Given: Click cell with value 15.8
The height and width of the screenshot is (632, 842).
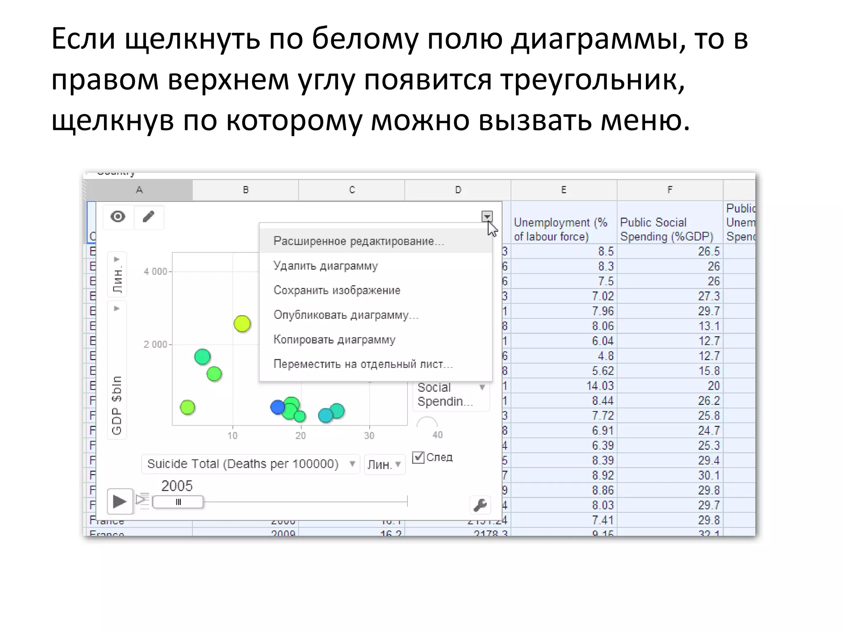Looking at the screenshot, I should (670, 371).
